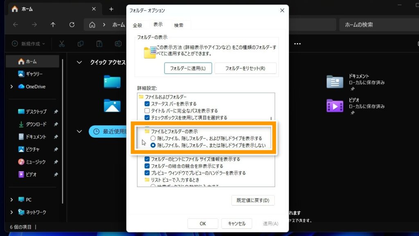Click 既定値に戻す(D) button

(x=253, y=200)
